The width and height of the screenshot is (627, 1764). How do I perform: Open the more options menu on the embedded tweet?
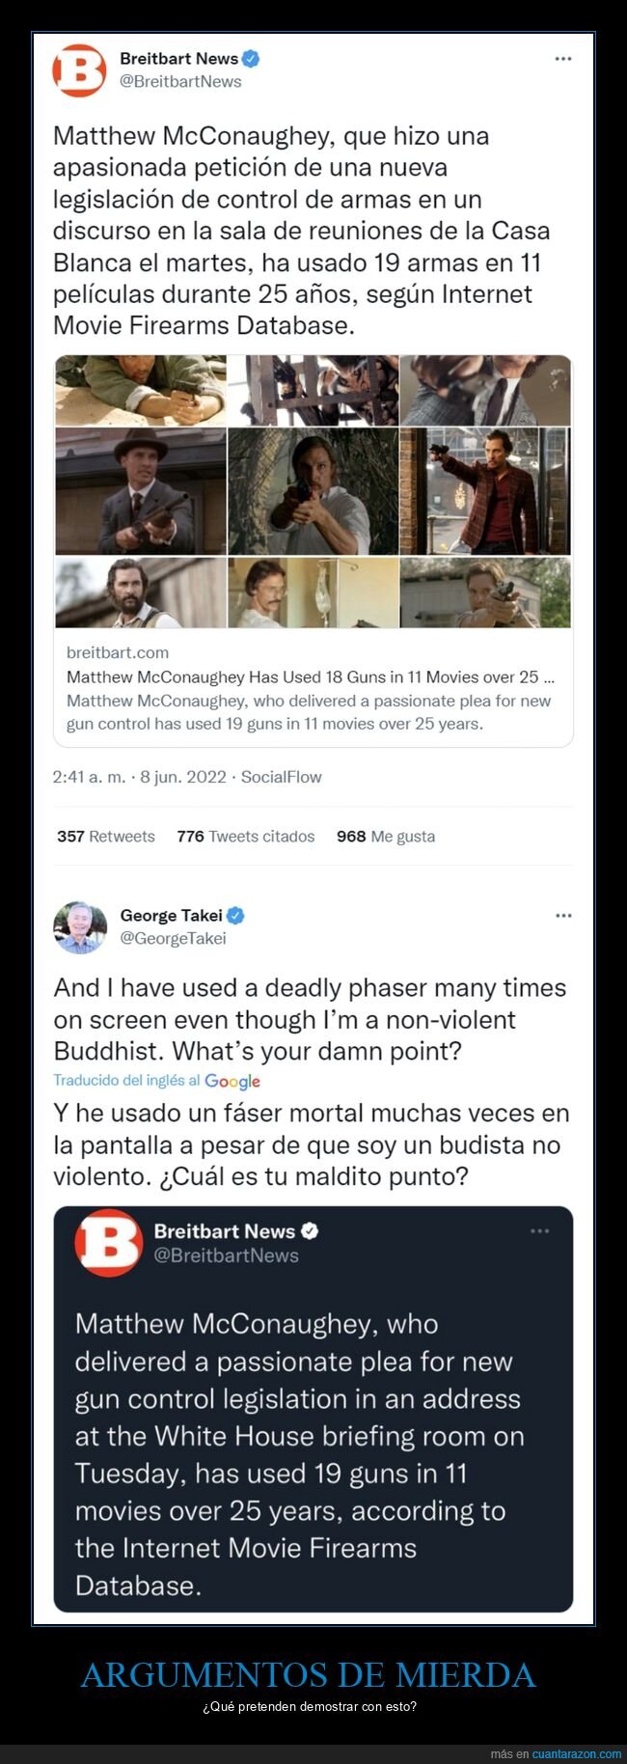tap(538, 1230)
